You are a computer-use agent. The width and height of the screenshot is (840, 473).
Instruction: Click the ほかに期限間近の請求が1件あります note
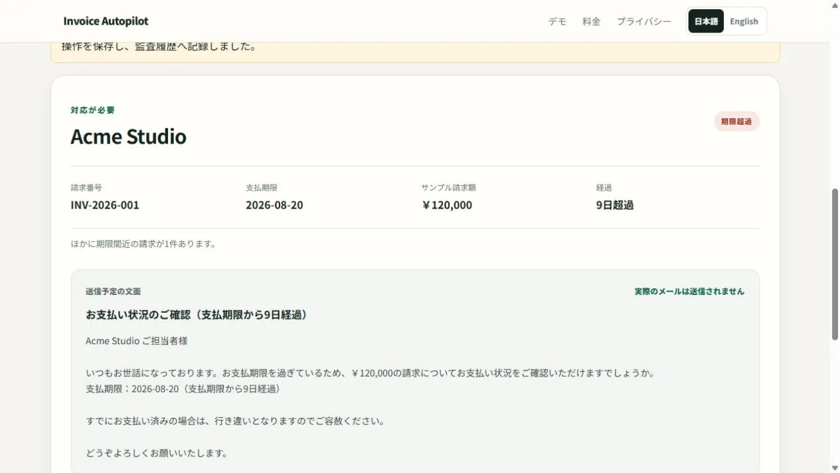[x=143, y=244]
